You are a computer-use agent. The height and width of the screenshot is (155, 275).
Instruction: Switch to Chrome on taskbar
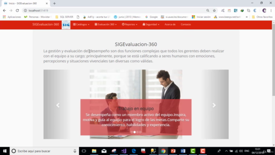(x=163, y=151)
